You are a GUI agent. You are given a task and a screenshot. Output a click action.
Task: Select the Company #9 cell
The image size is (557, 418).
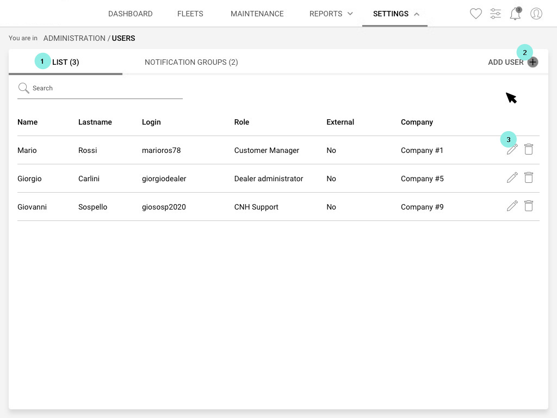[422, 207]
